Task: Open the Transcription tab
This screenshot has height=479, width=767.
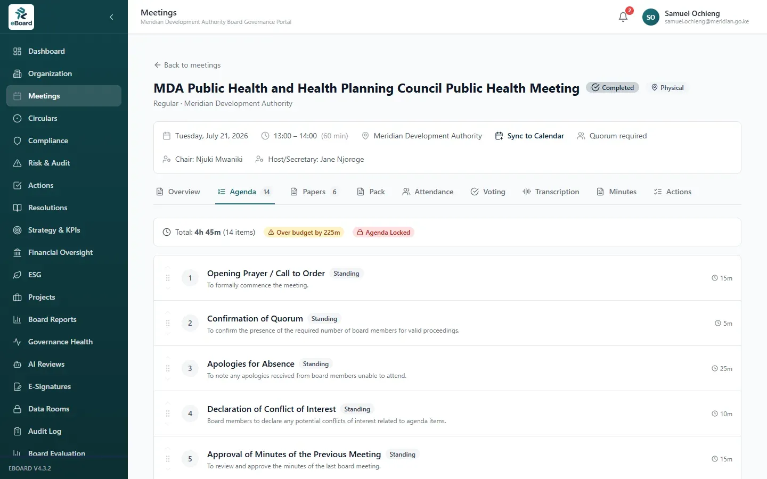Action: click(551, 192)
